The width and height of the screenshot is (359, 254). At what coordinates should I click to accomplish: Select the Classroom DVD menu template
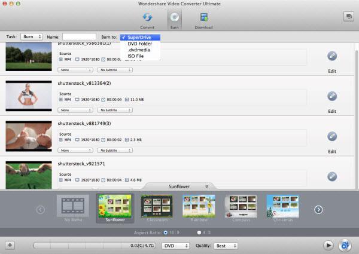tap(157, 208)
